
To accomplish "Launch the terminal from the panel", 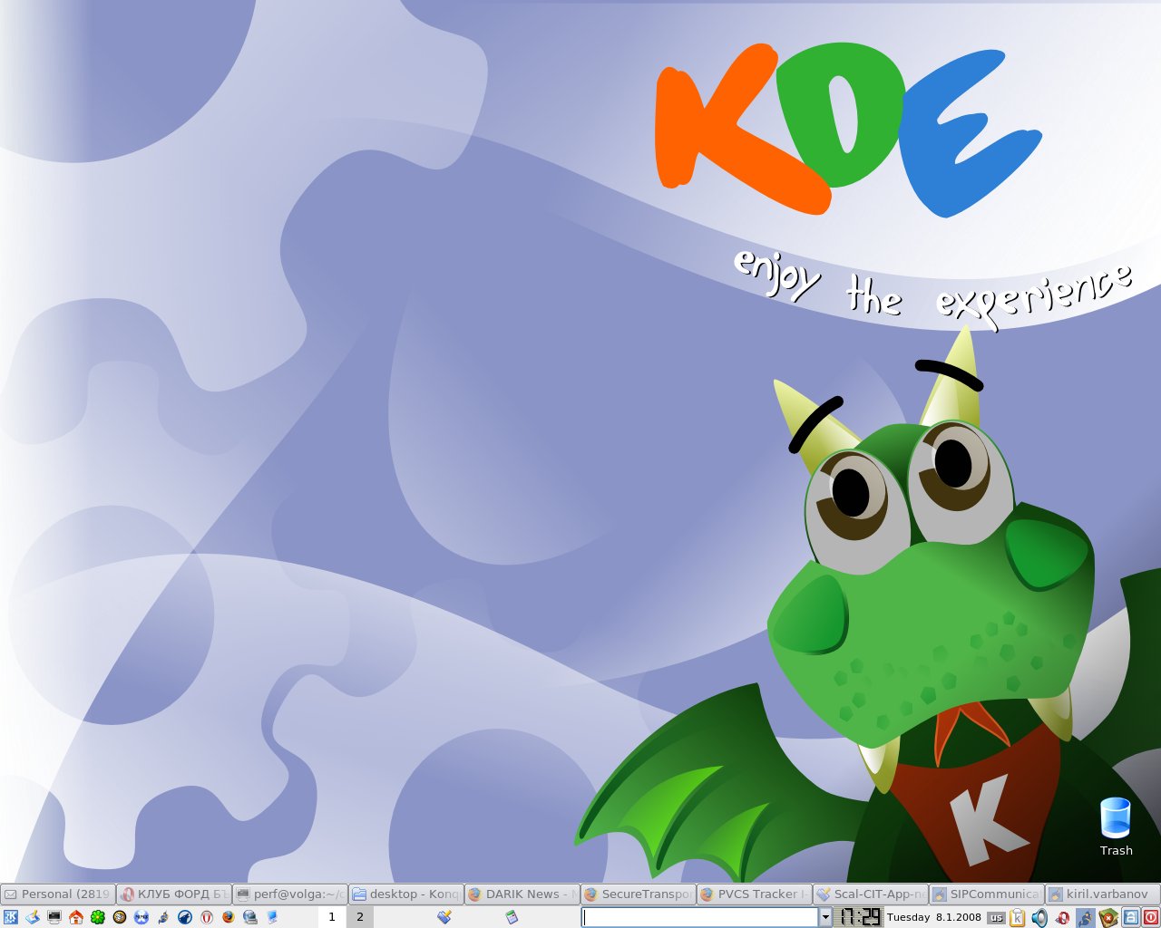I will 54,917.
